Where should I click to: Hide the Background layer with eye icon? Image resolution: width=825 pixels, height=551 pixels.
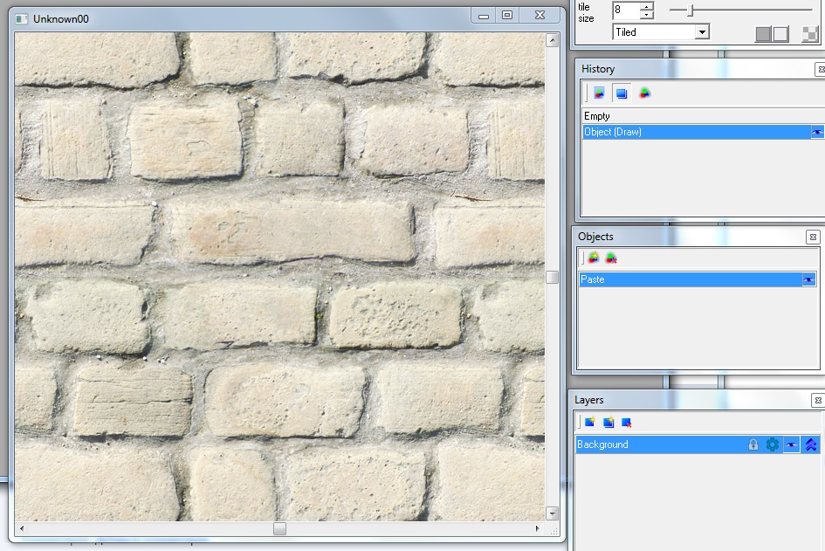pyautogui.click(x=791, y=444)
